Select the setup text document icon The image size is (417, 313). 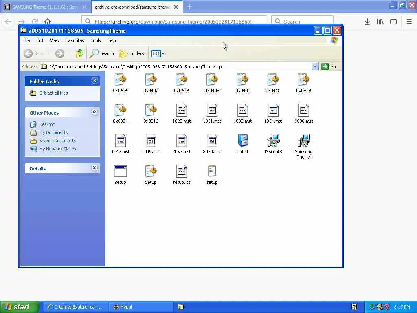pos(212,172)
